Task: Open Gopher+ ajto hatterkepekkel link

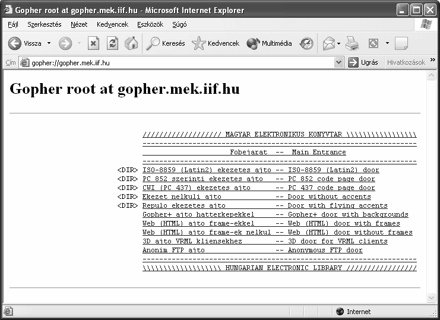Action: (x=276, y=214)
